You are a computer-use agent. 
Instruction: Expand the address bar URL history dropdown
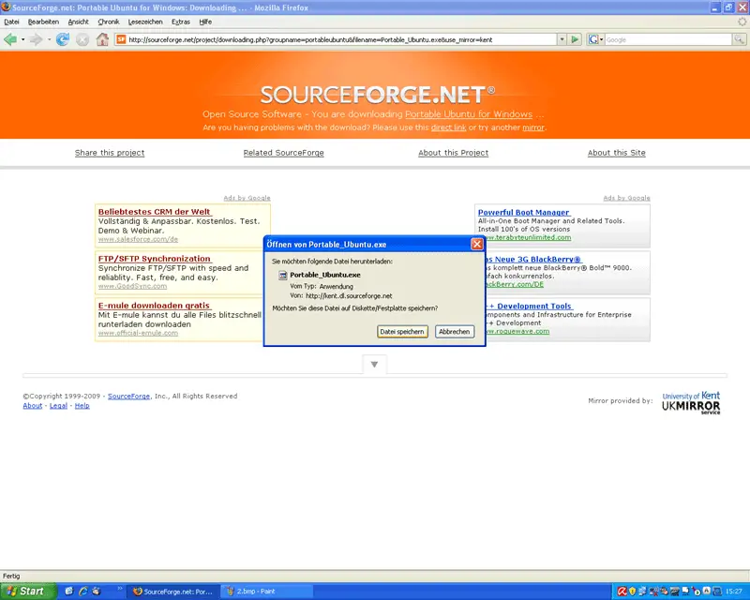(x=562, y=39)
